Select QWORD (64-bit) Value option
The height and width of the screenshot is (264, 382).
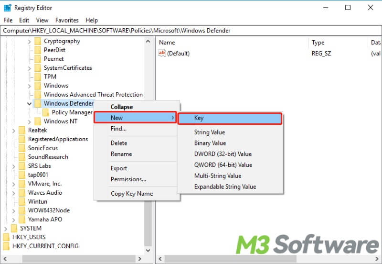click(x=230, y=165)
